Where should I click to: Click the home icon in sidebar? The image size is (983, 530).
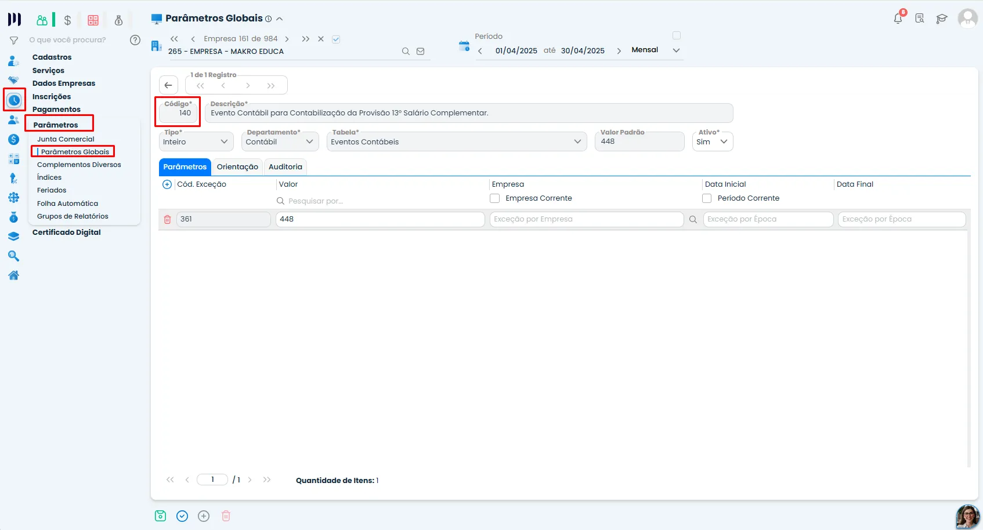14,275
